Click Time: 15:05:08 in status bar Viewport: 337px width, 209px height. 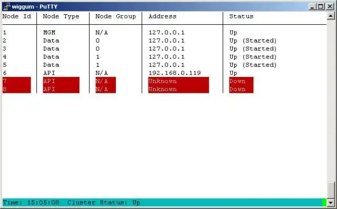(x=31, y=203)
